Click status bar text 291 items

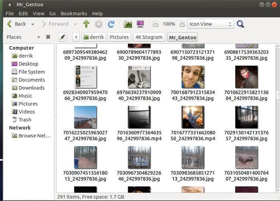pos(68,197)
